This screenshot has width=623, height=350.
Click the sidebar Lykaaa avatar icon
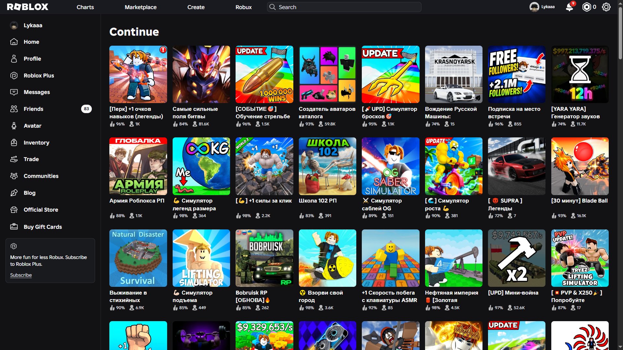[x=14, y=25]
